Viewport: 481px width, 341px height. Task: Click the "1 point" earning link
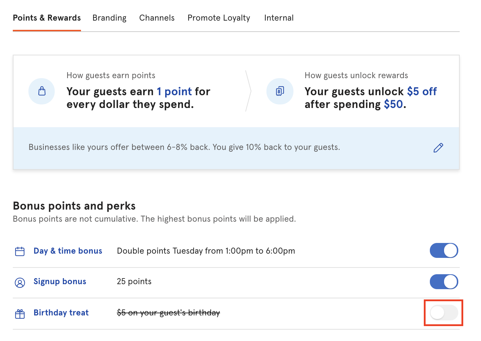(174, 91)
